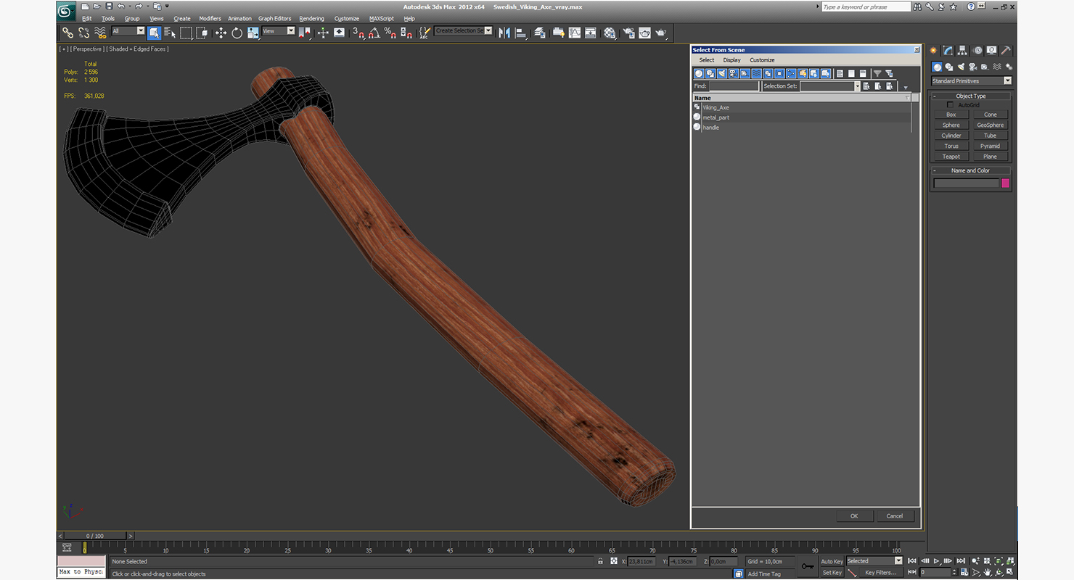Open Select by Name tool
This screenshot has height=580, width=1074.
coord(171,33)
